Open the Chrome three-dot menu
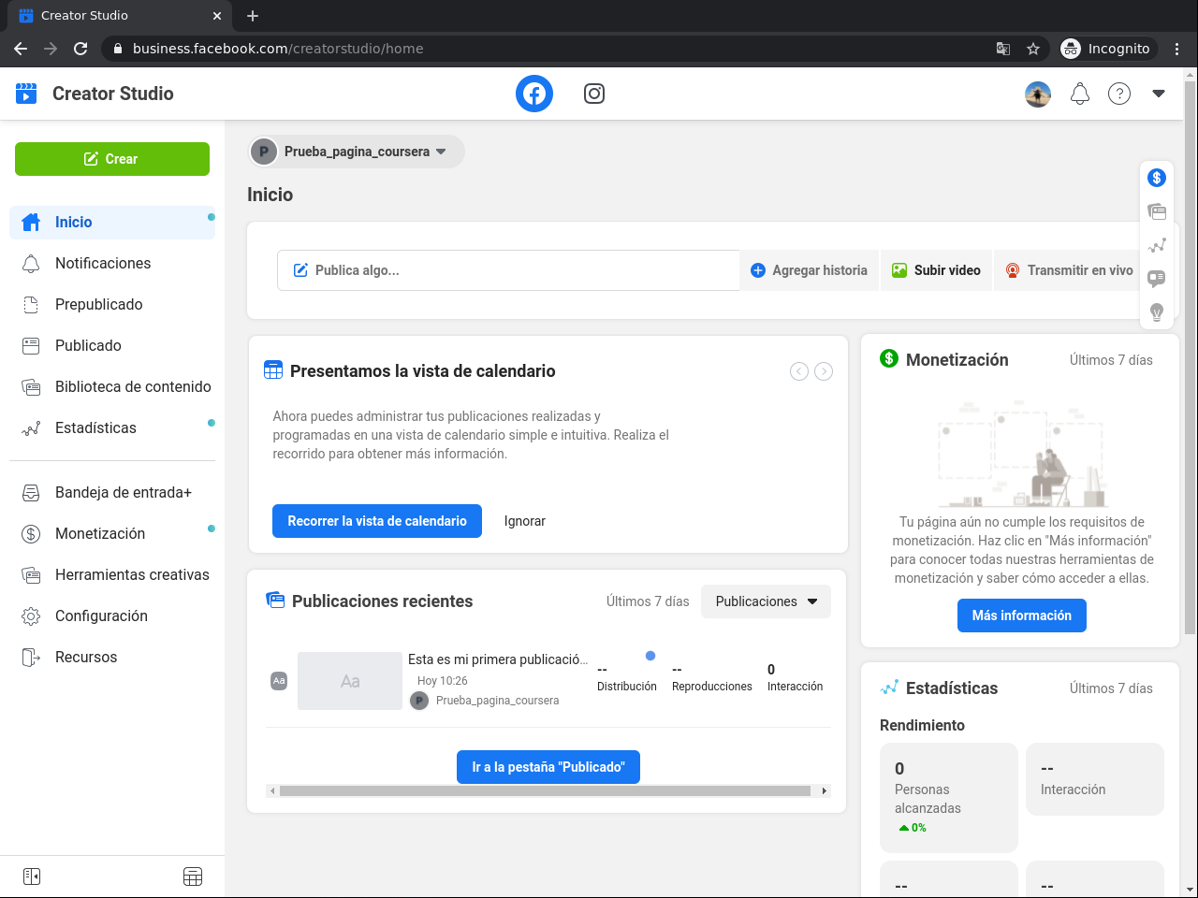Screen dimensions: 1198x898 (x=1177, y=49)
